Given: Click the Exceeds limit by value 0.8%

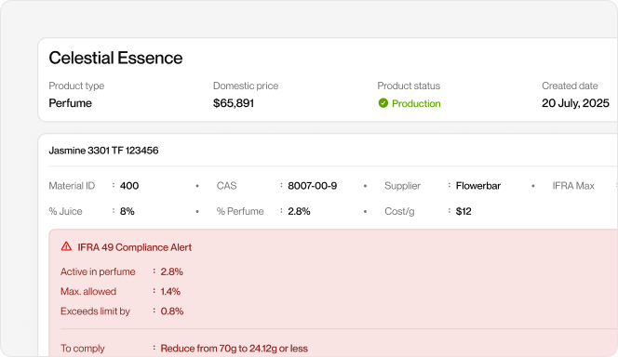Looking at the screenshot, I should [x=172, y=311].
